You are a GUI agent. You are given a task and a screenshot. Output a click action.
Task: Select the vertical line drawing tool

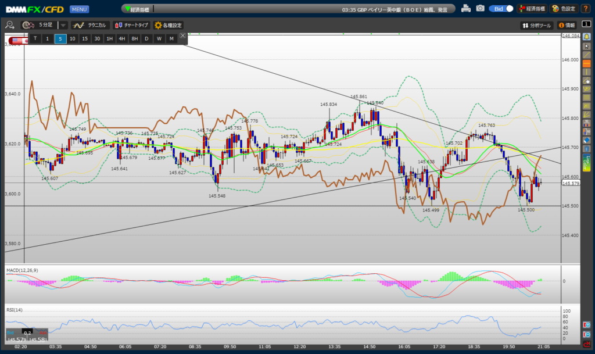coord(586,72)
